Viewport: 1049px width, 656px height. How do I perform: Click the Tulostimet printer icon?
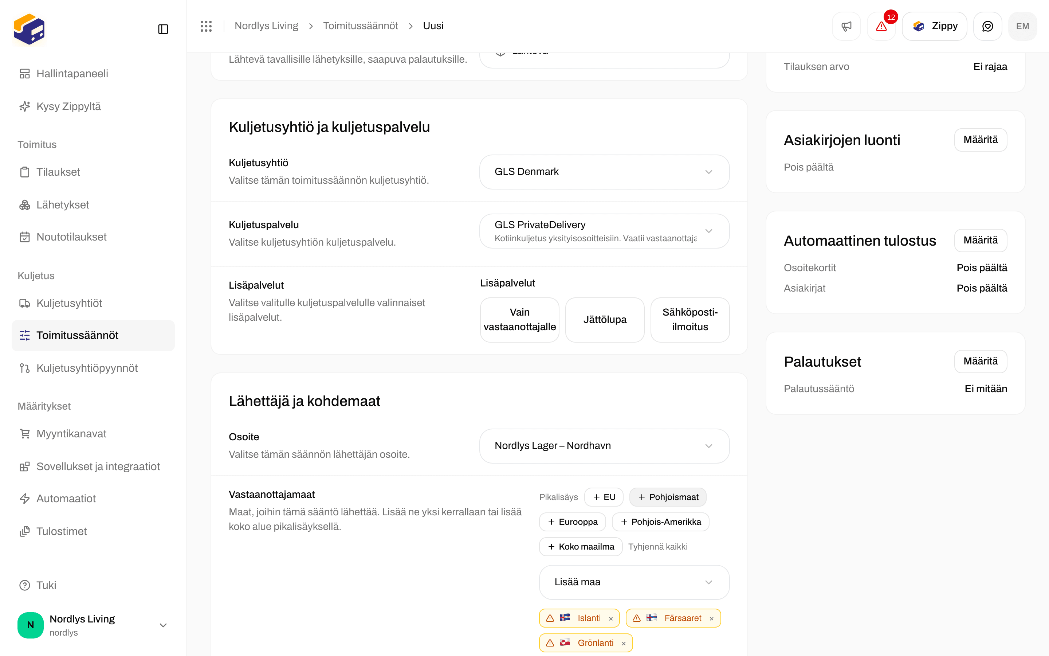pyautogui.click(x=25, y=531)
